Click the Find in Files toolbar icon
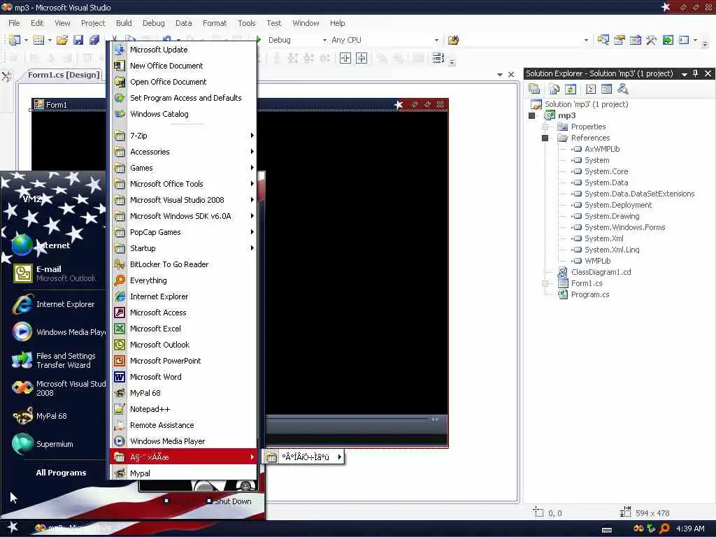The width and height of the screenshot is (716, 537). click(x=453, y=40)
